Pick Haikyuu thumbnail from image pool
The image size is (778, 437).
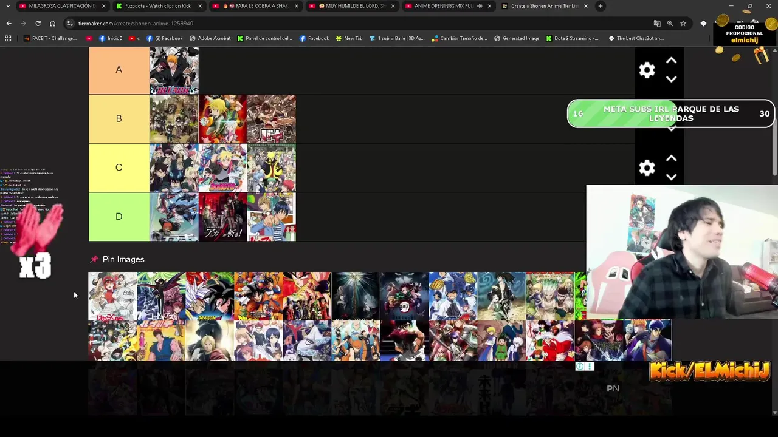[x=356, y=341]
